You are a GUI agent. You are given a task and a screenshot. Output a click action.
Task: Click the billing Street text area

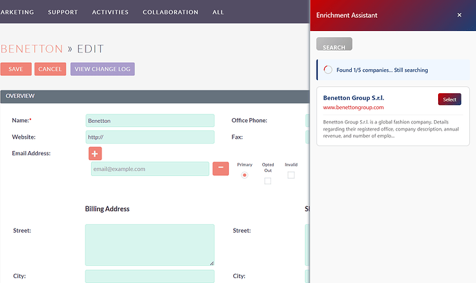click(150, 245)
